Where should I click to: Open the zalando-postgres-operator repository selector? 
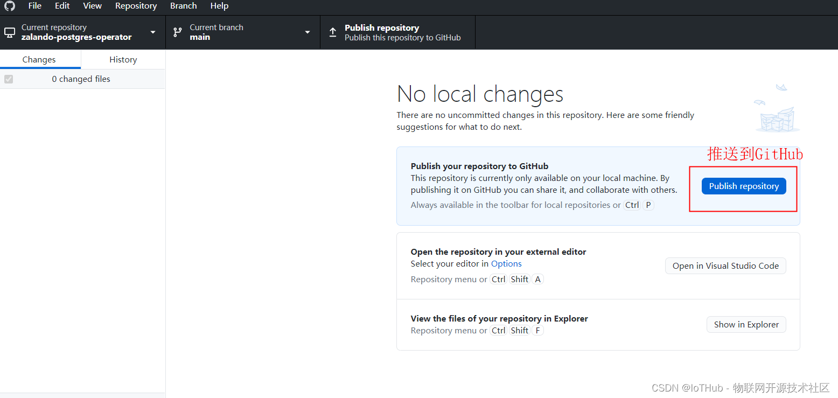click(83, 32)
